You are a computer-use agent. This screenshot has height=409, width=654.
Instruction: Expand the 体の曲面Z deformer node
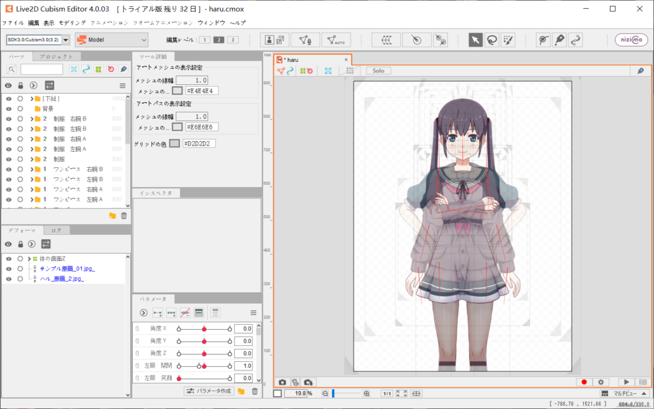29,258
